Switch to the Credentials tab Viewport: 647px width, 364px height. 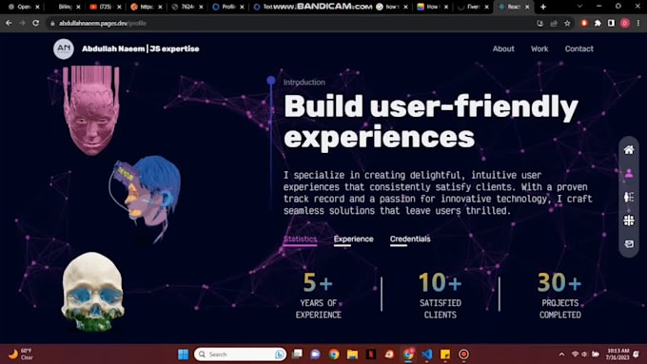click(x=410, y=239)
